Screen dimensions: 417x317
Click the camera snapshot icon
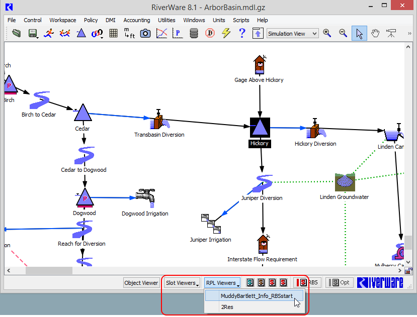(x=145, y=34)
